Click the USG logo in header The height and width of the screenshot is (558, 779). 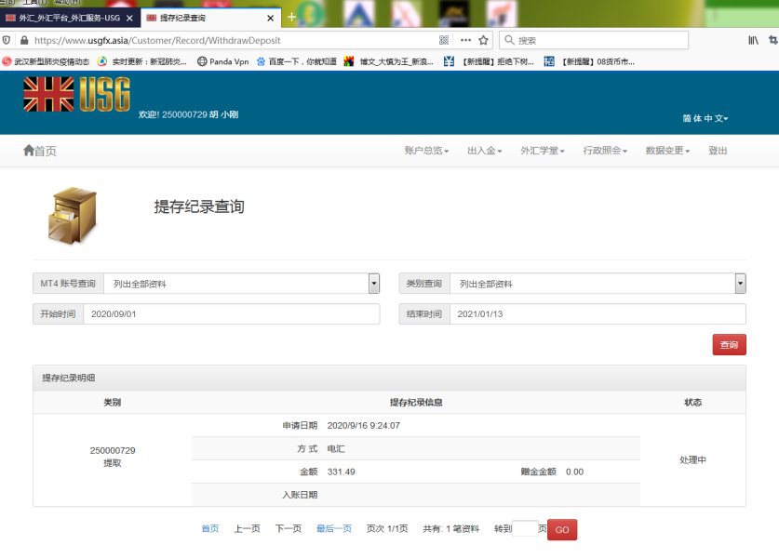click(76, 94)
